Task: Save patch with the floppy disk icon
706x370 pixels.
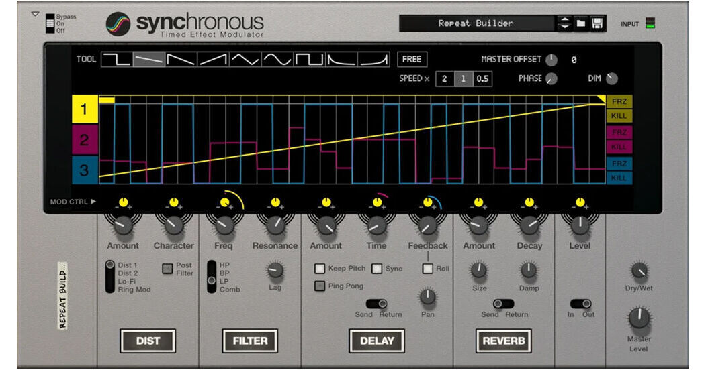Action: point(597,23)
